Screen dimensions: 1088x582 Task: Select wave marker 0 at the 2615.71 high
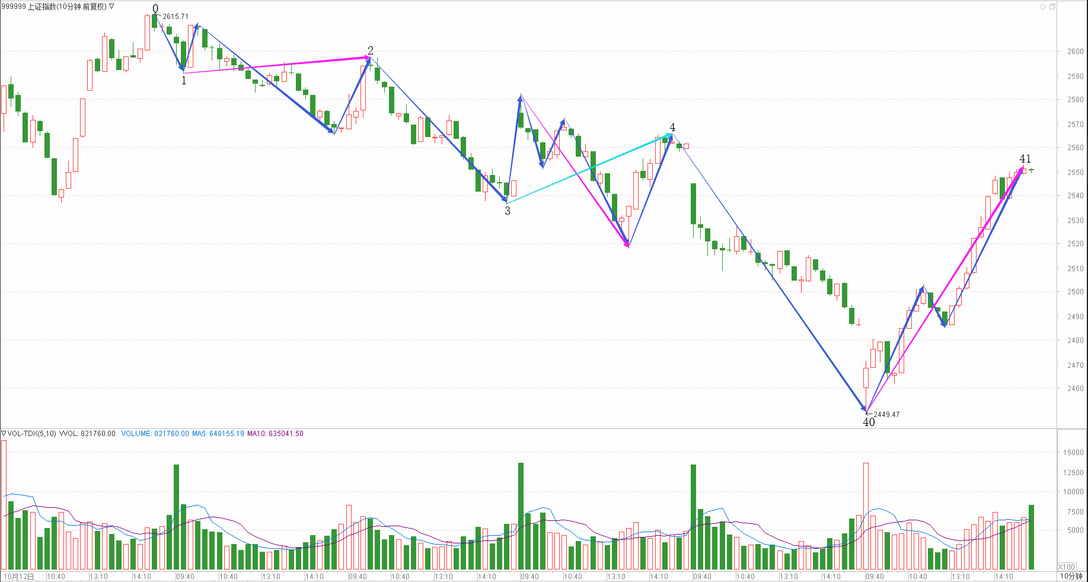tap(155, 9)
